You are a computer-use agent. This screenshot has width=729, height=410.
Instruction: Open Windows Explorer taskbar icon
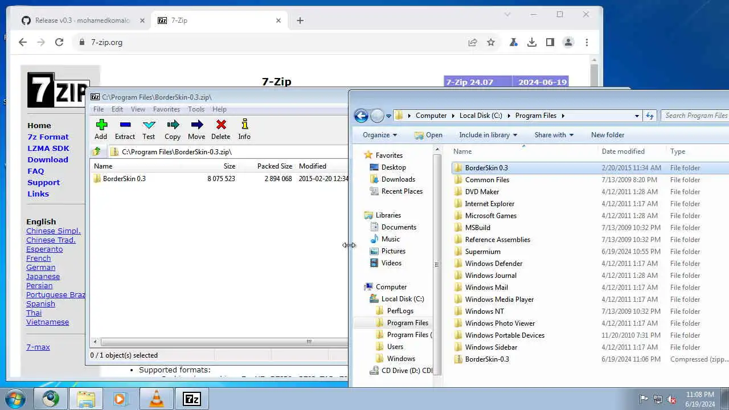[86, 399]
